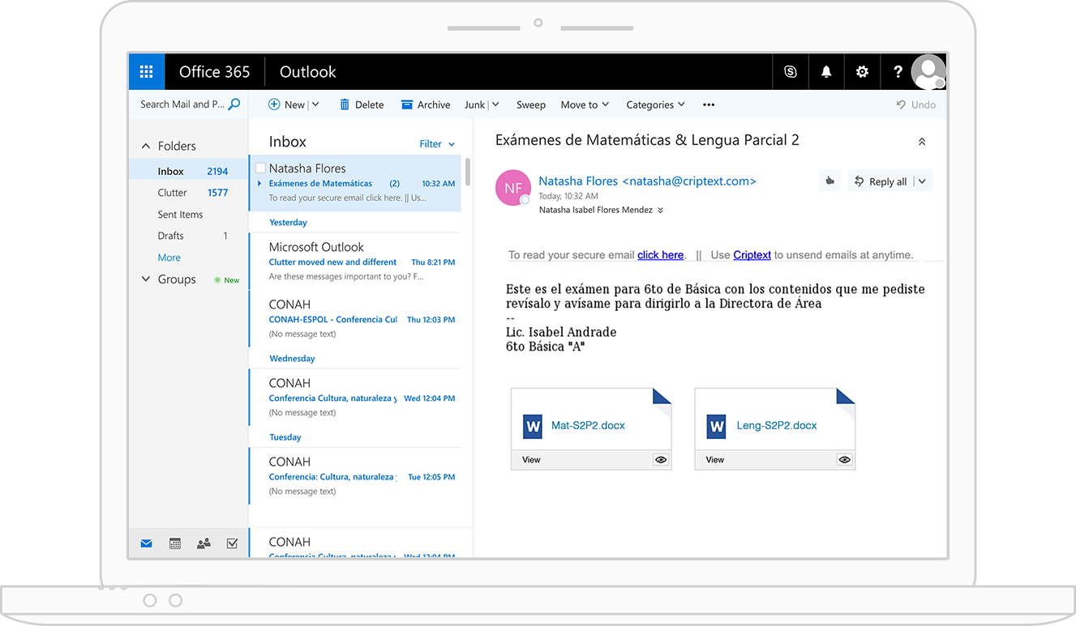Click the like thumbs-up icon on email
This screenshot has width=1076, height=626.
830,181
